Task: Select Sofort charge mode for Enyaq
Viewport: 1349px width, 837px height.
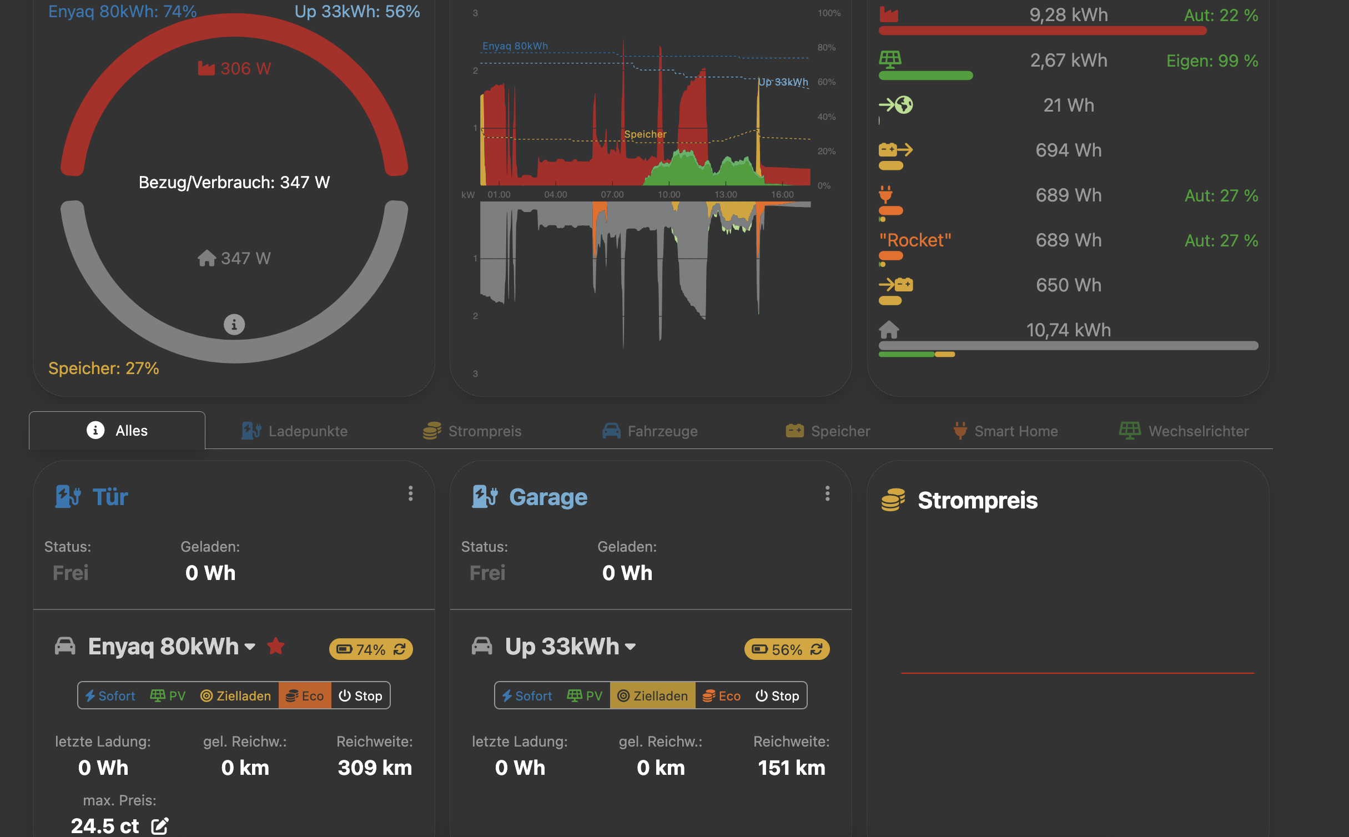Action: 110,695
